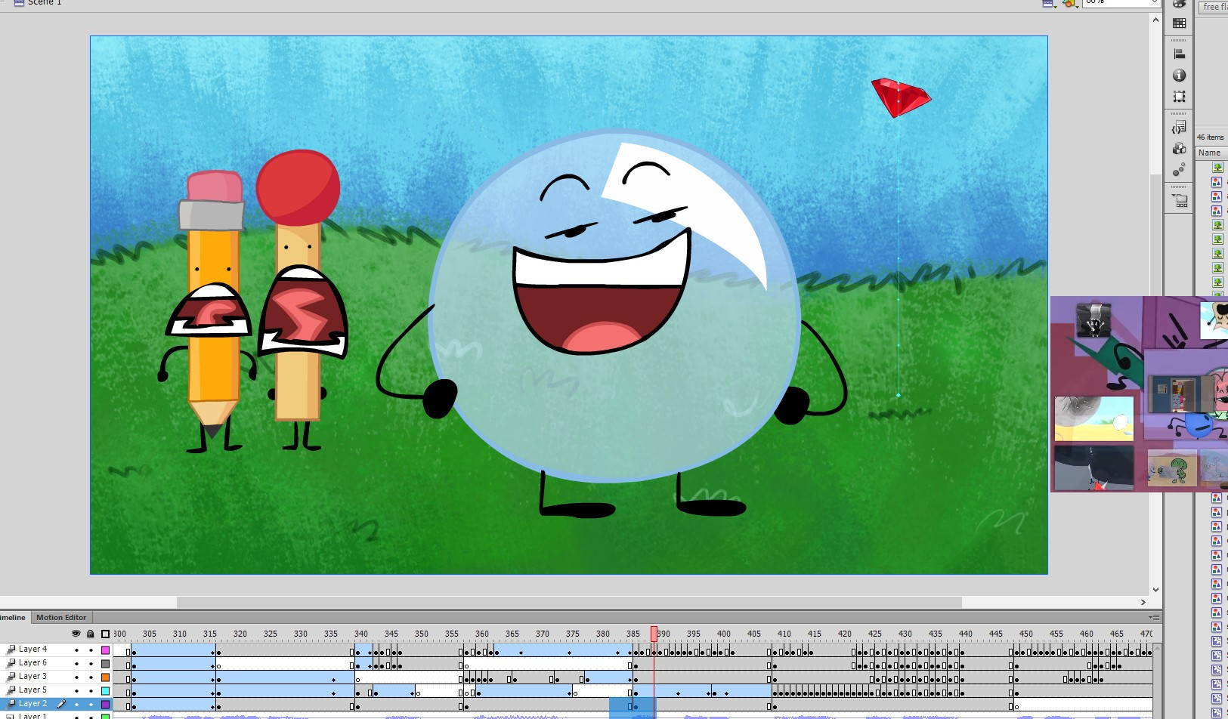This screenshot has height=719, width=1228.
Task: Click the layer icon beside Layer 5
Action: pos(11,690)
